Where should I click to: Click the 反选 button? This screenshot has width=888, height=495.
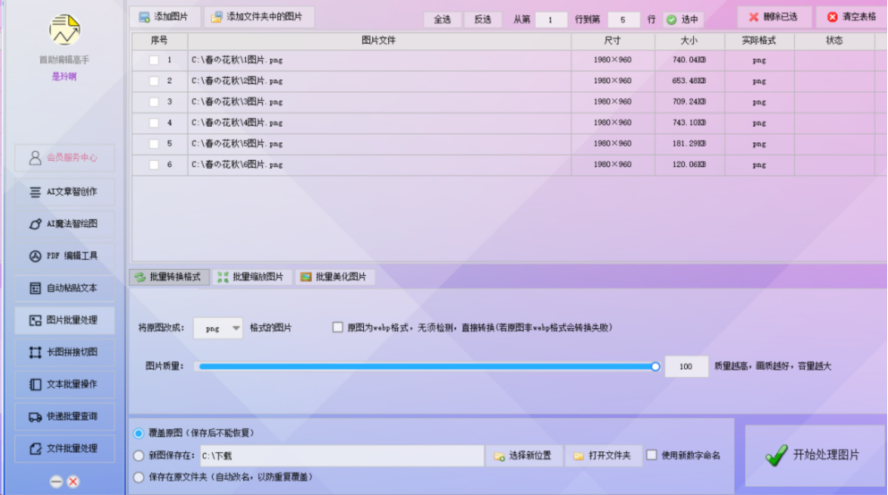[483, 20]
